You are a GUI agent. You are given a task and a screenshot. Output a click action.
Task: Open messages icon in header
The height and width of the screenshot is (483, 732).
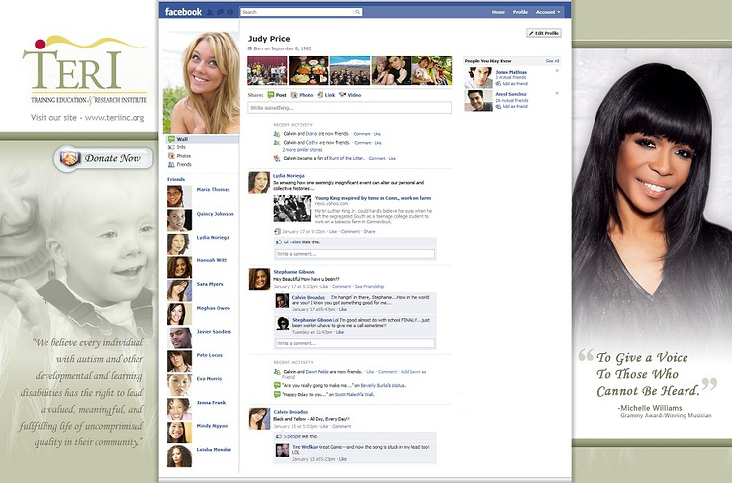220,12
